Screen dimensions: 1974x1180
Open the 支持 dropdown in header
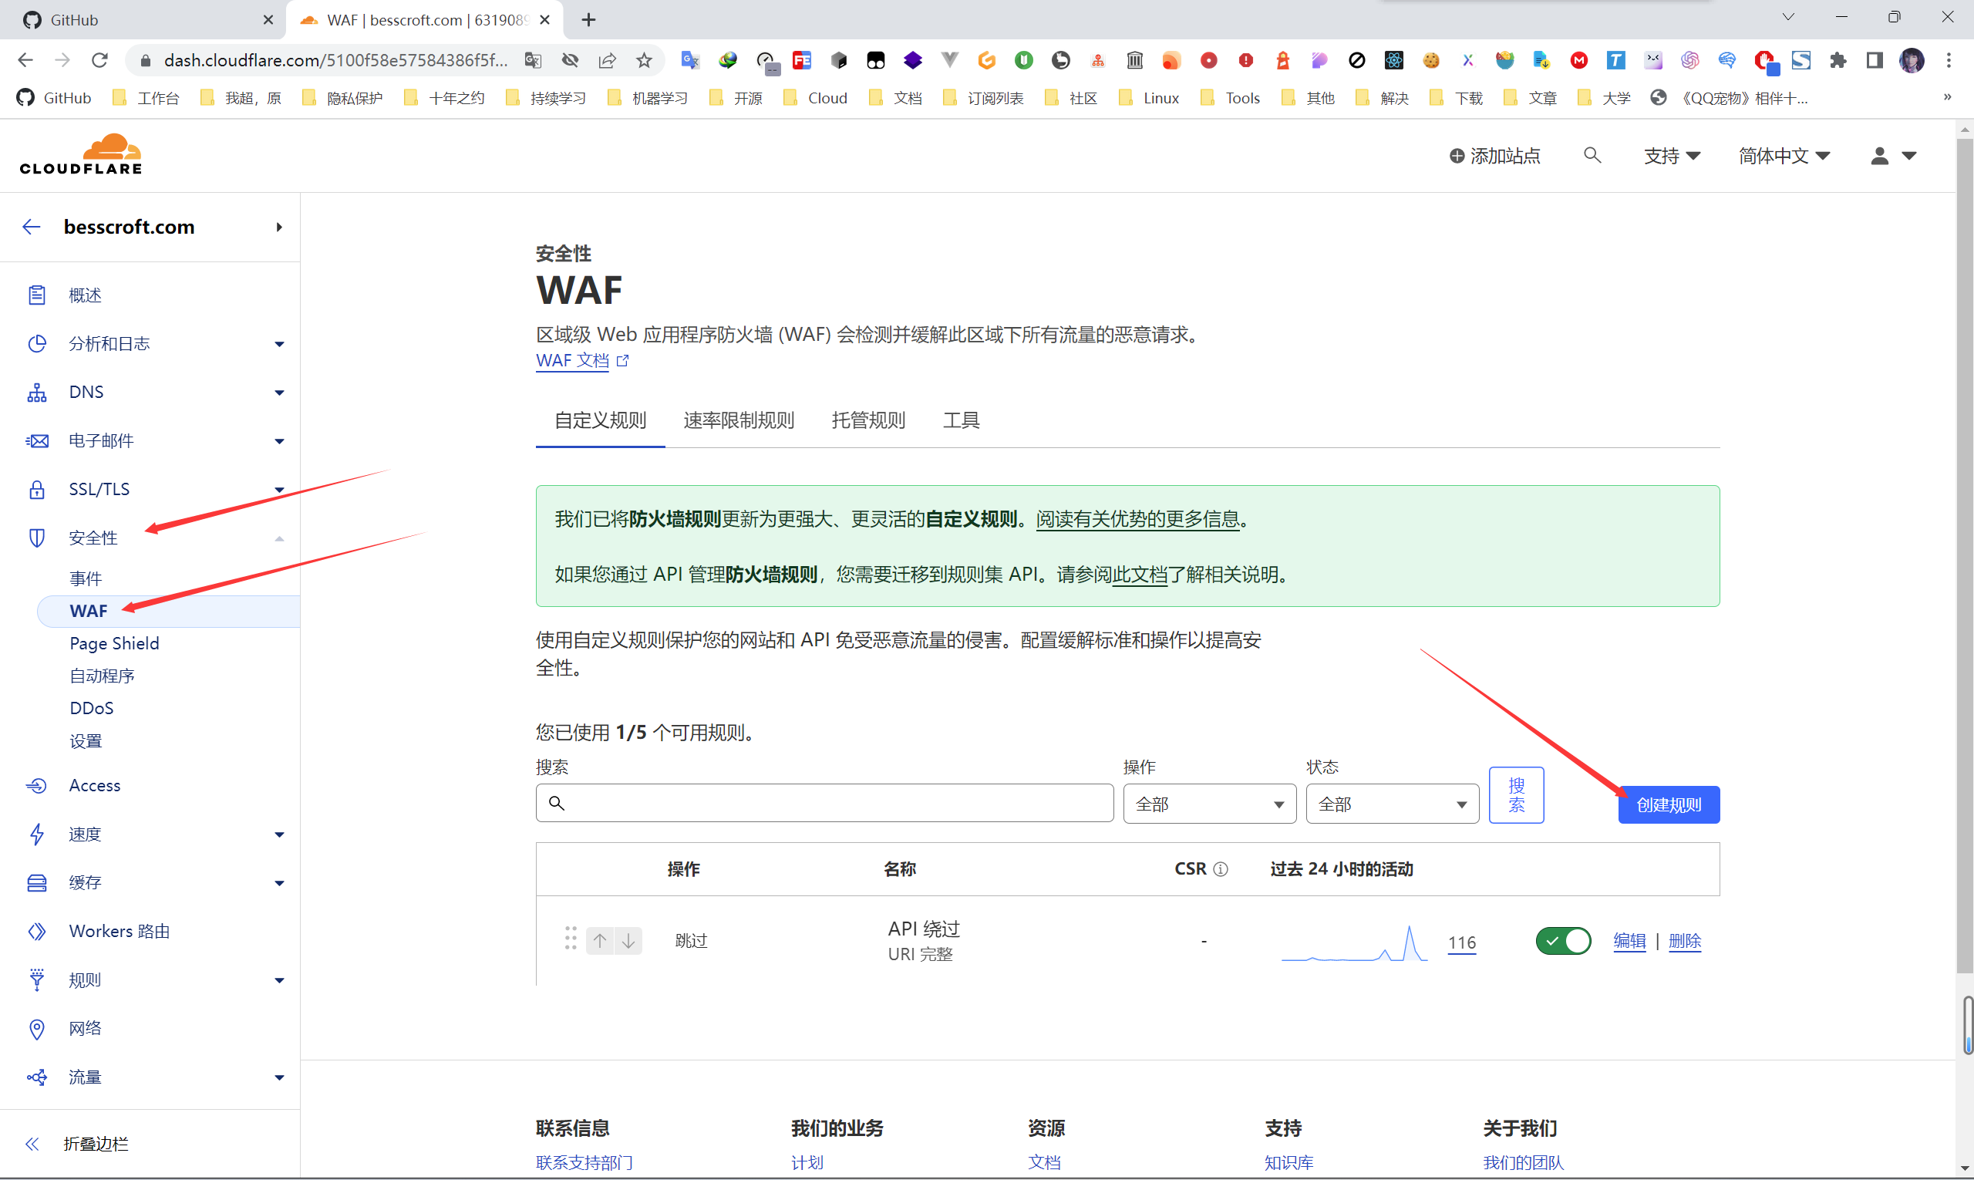click(x=1672, y=156)
